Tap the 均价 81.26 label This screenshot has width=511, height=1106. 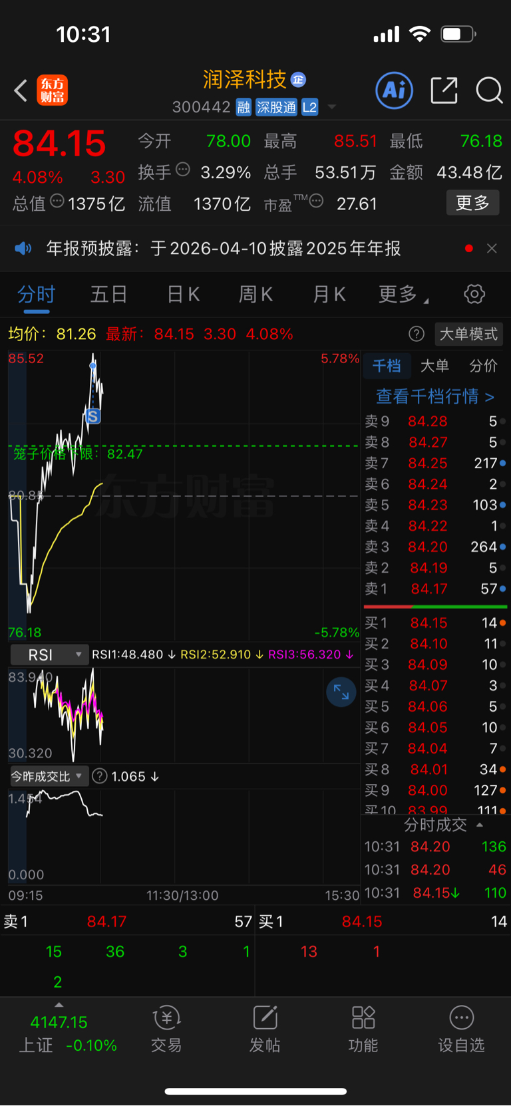click(52, 334)
